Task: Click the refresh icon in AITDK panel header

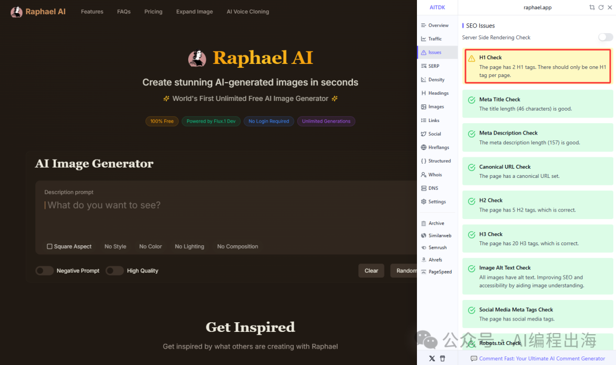Action: click(x=601, y=7)
